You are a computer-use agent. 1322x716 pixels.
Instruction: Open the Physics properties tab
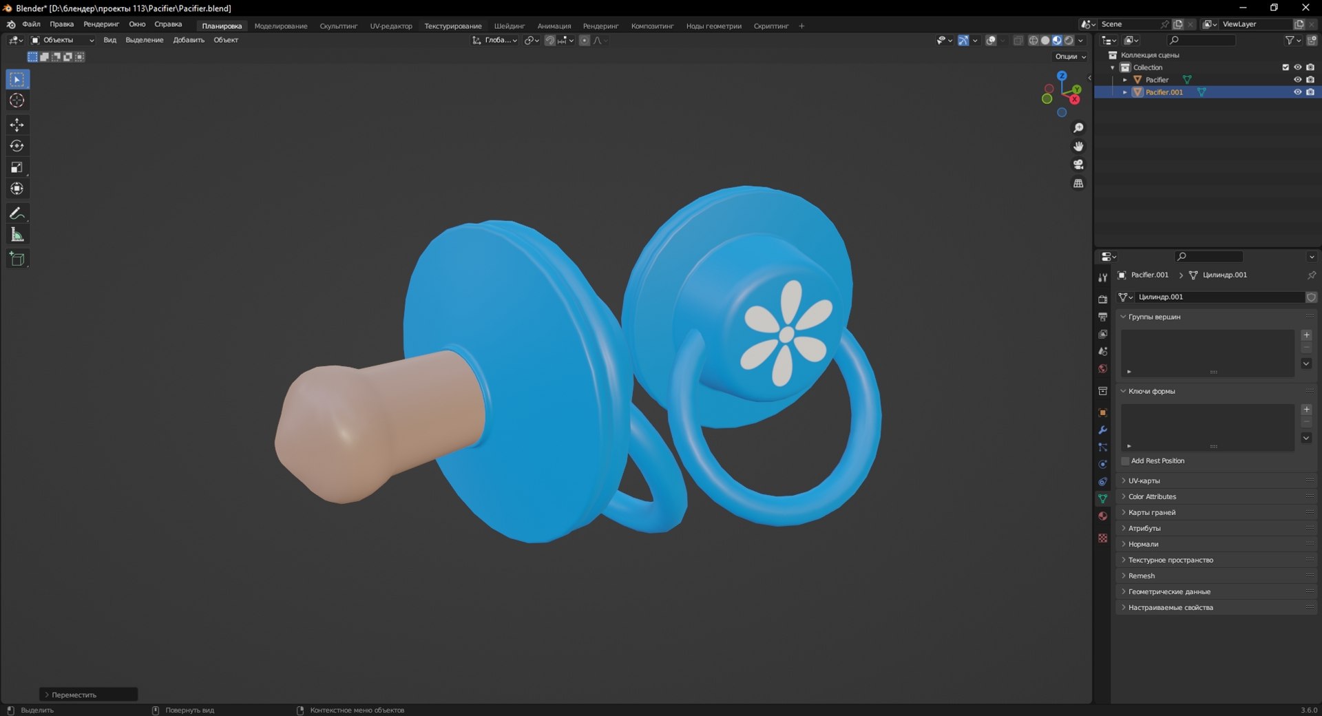coord(1102,464)
